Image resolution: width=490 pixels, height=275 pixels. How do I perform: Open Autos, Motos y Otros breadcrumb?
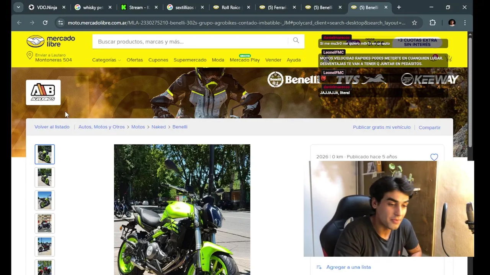[101, 127]
